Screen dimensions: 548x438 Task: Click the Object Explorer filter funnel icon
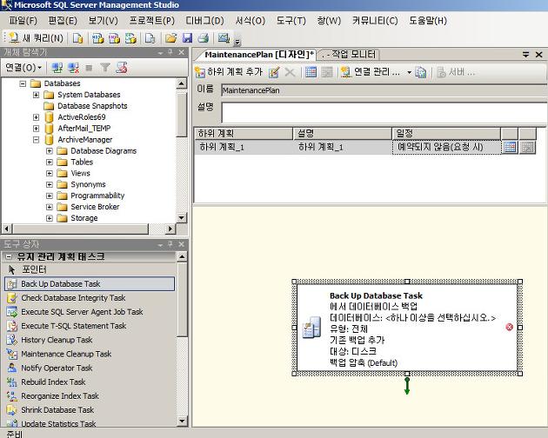click(105, 67)
